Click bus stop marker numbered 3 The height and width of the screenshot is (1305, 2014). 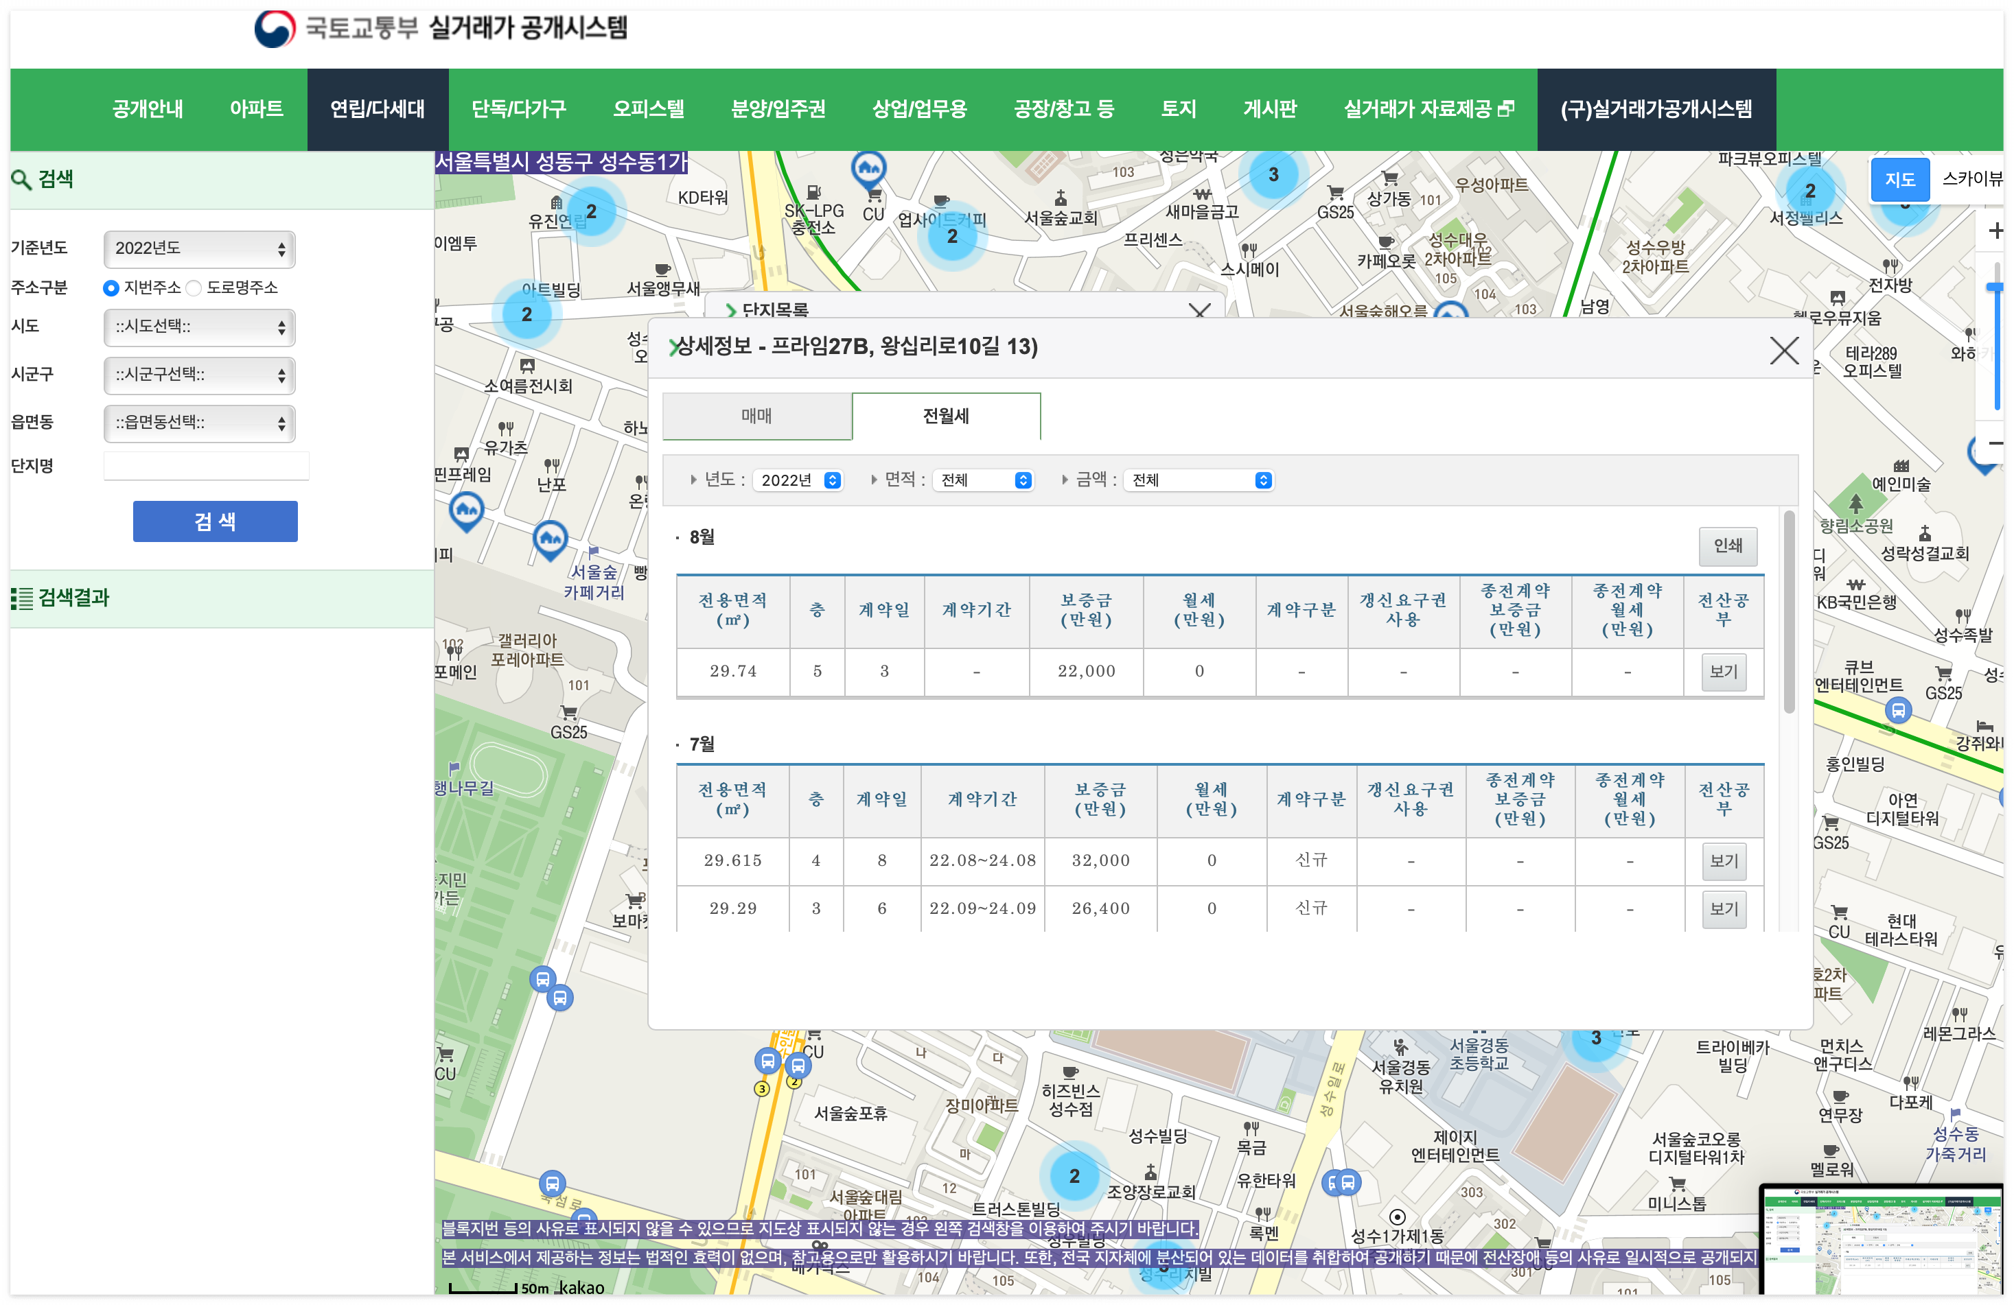pos(761,1088)
